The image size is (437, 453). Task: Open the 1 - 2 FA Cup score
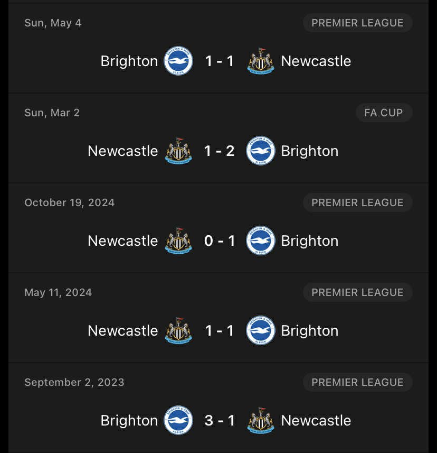[220, 151]
